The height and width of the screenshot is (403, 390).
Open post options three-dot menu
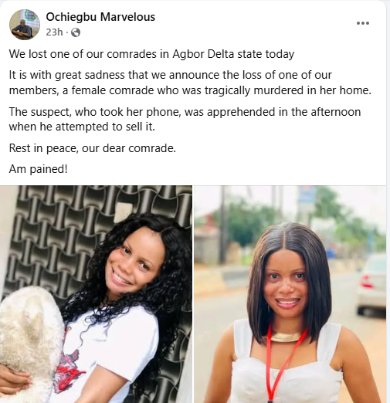(x=363, y=23)
